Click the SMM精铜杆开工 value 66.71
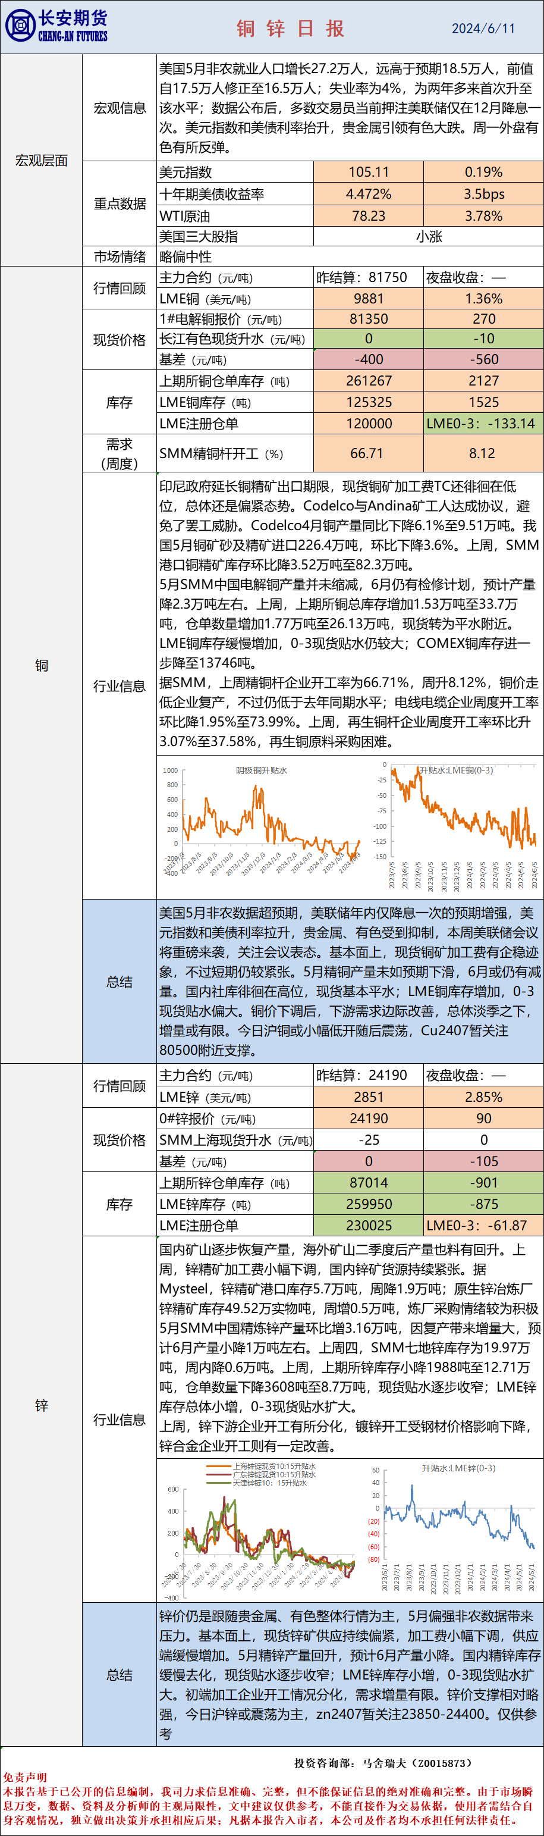The width and height of the screenshot is (544, 1836). coord(369,453)
